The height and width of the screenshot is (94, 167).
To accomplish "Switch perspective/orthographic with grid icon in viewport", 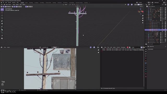I will 143,23.
